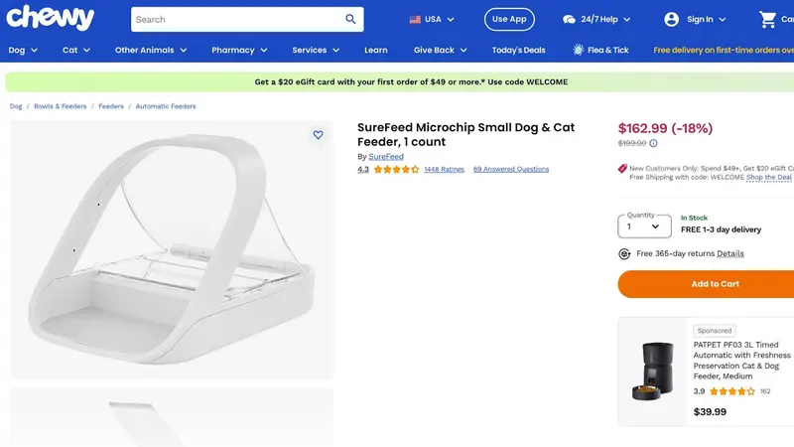Screen dimensions: 794x447
Task: Click the 24/7 Help chat icon
Action: [569, 19]
